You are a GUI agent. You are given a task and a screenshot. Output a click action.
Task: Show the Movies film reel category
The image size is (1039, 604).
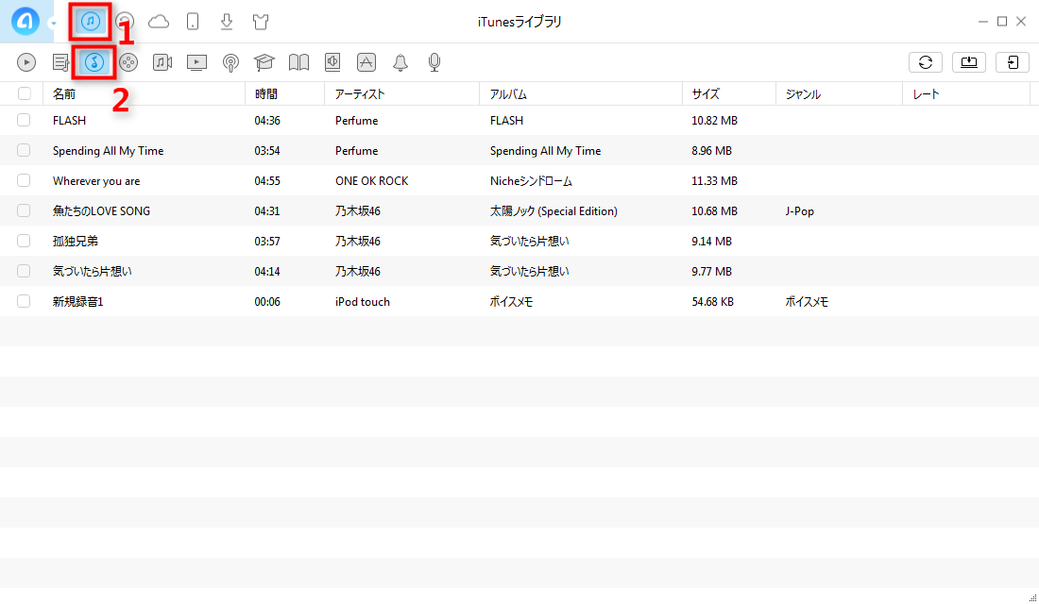(x=128, y=62)
